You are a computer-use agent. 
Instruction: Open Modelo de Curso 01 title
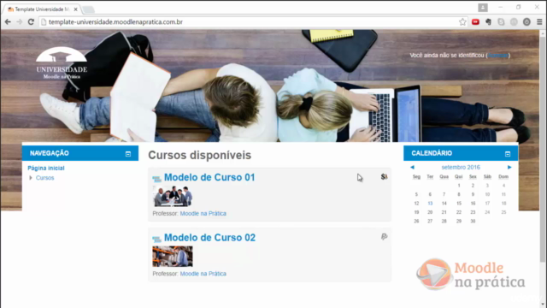coord(209,177)
